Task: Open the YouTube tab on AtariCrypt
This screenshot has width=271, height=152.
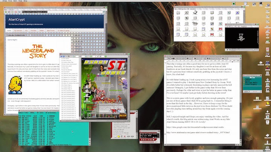Action: pos(33,30)
